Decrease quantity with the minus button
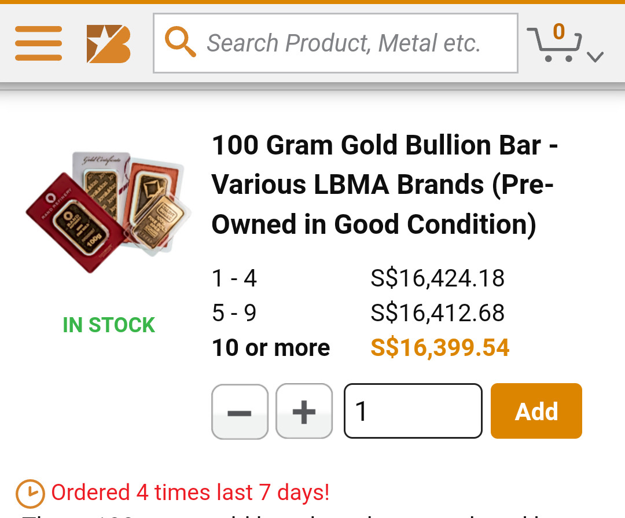 point(240,412)
